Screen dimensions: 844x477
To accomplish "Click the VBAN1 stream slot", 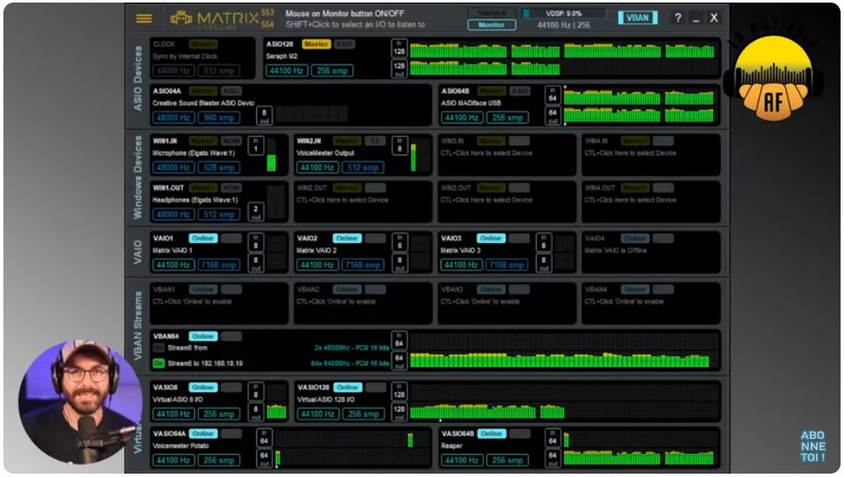I will 219,303.
